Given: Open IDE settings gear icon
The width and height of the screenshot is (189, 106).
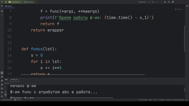Looking at the screenshot, I should click(173, 2).
